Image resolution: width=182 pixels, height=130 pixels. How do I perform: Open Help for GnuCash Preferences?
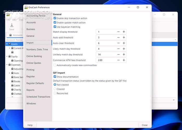click(x=30, y=125)
